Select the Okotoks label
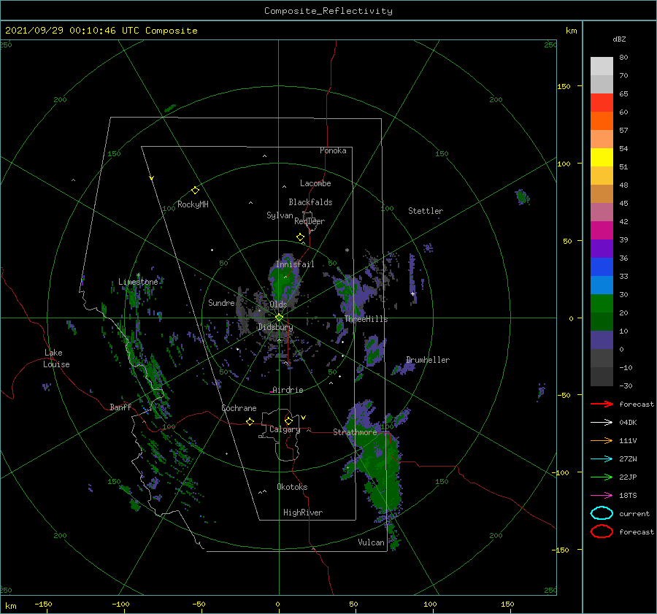The height and width of the screenshot is (614, 657). point(292,487)
